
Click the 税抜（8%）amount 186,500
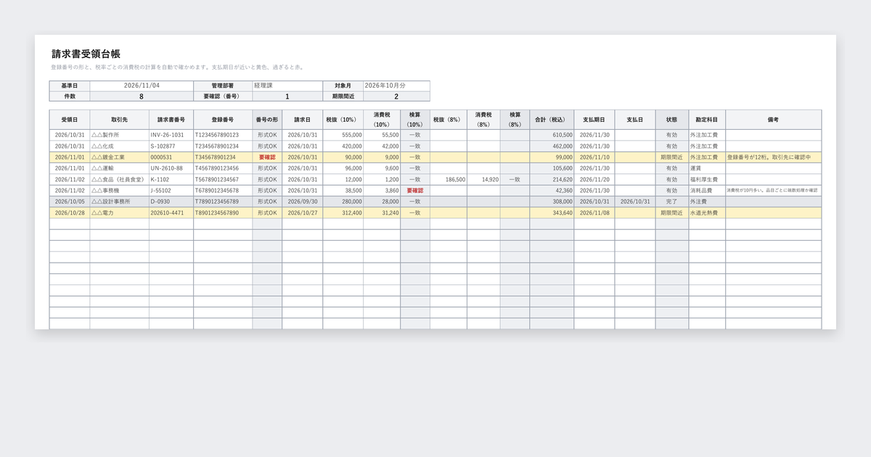click(x=448, y=179)
